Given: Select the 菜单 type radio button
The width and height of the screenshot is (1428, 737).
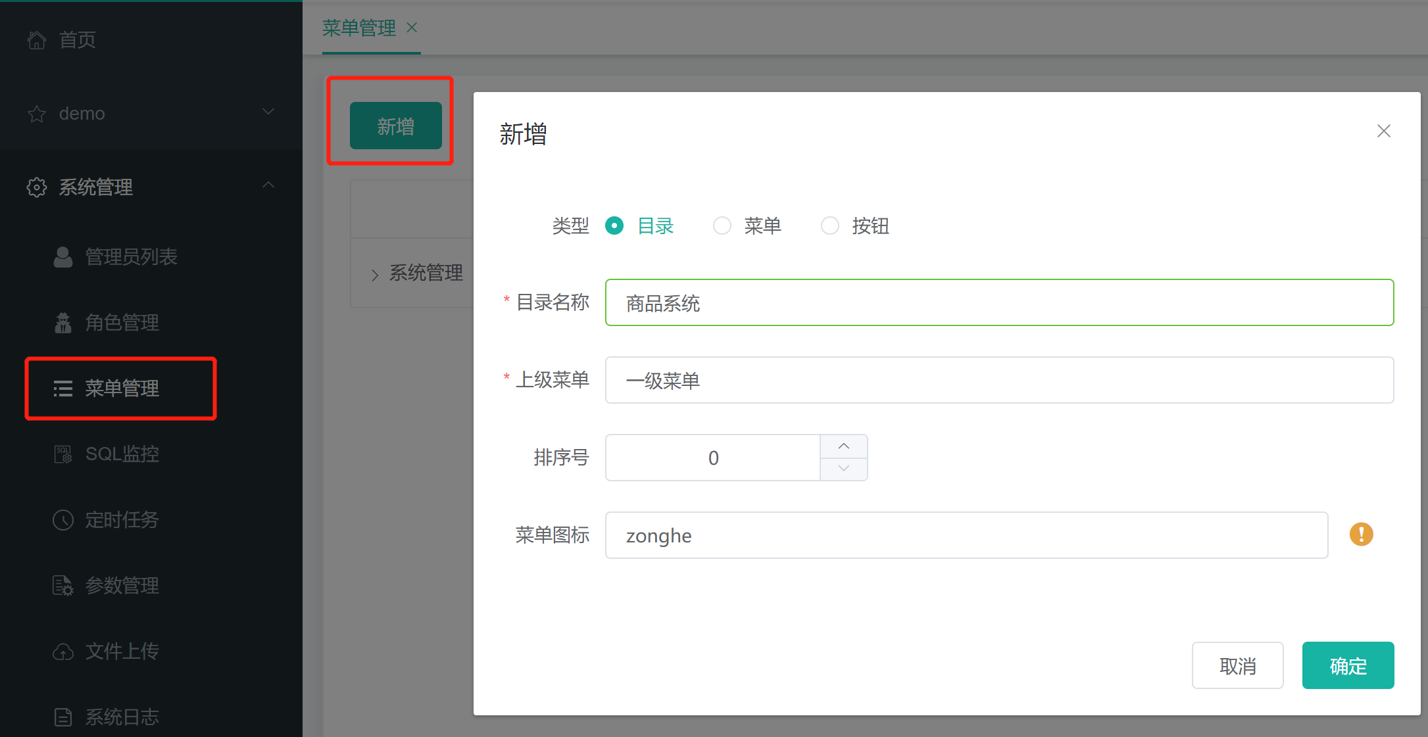Looking at the screenshot, I should coord(722,226).
